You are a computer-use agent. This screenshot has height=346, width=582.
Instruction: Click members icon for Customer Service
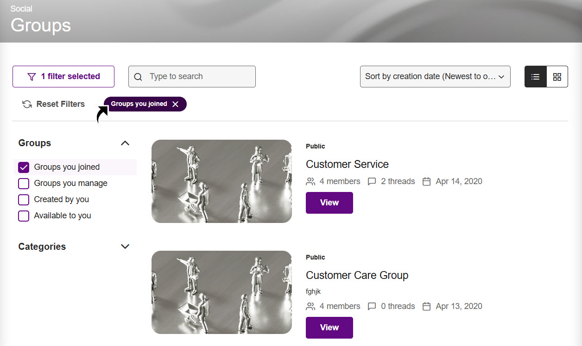310,181
